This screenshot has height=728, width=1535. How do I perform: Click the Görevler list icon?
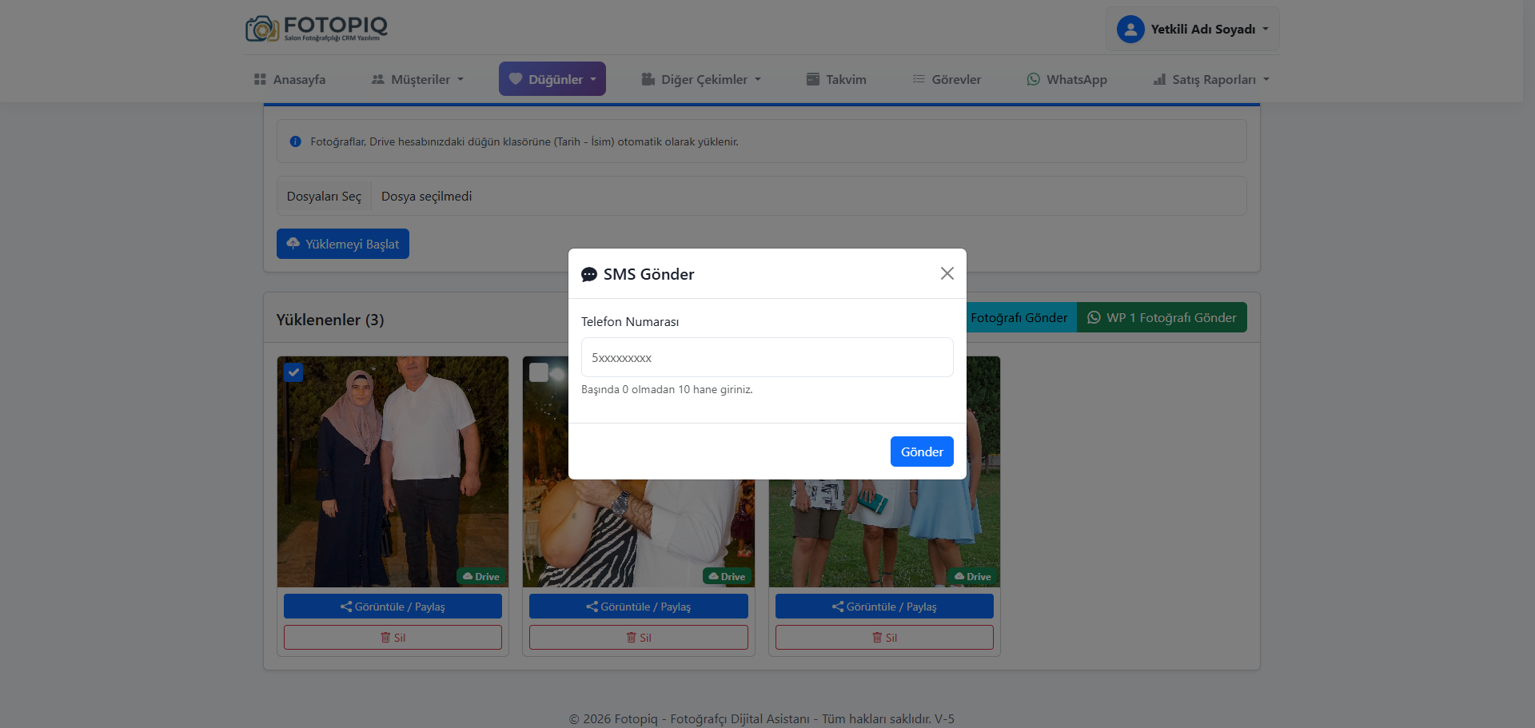tap(919, 79)
